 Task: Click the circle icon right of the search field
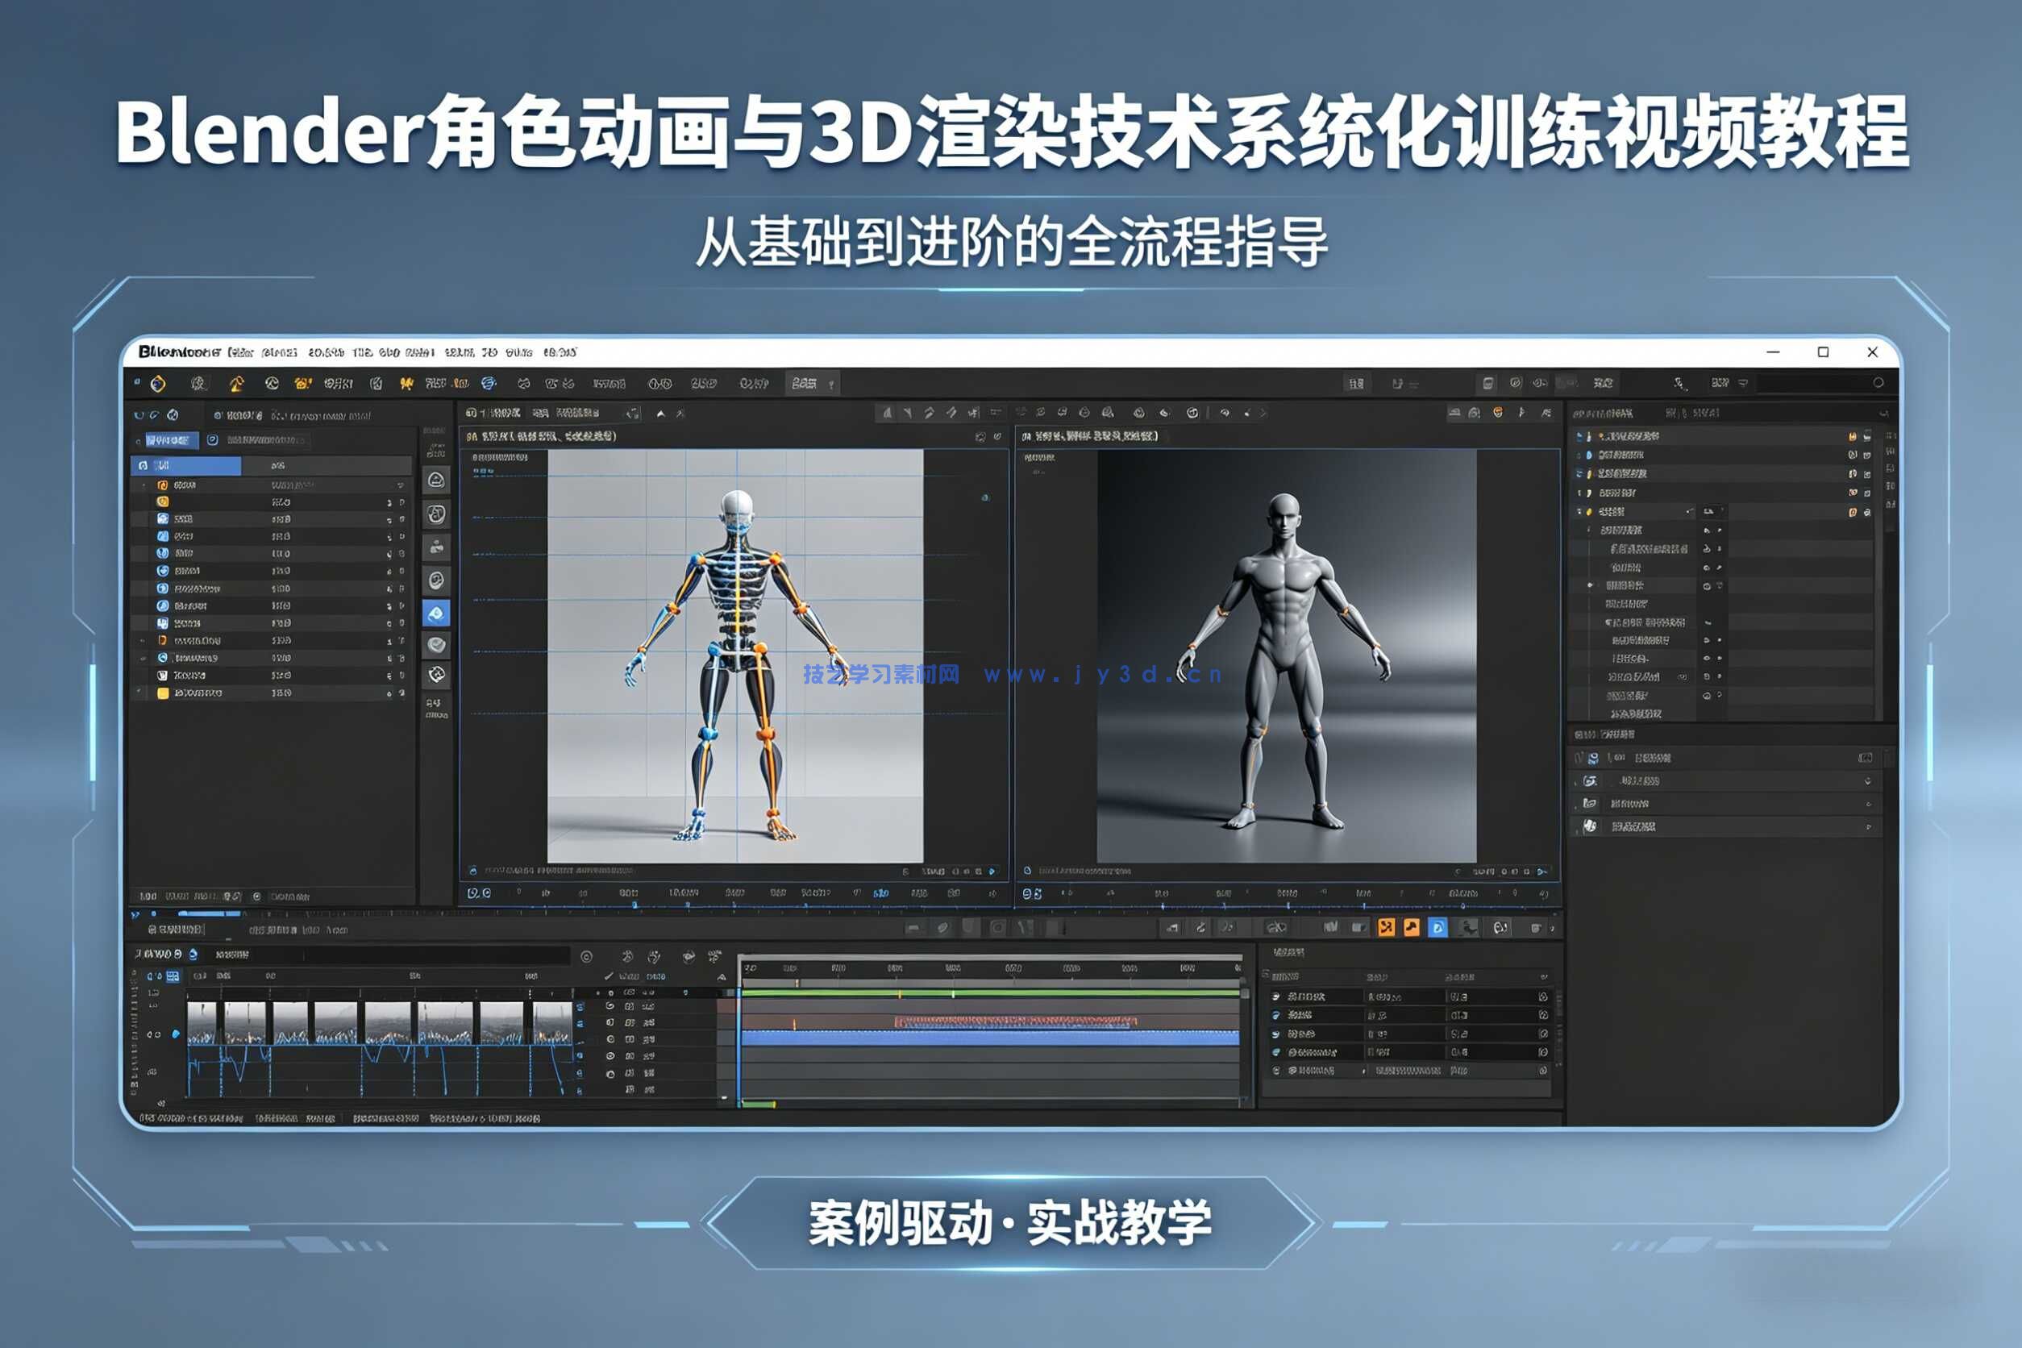1878,384
